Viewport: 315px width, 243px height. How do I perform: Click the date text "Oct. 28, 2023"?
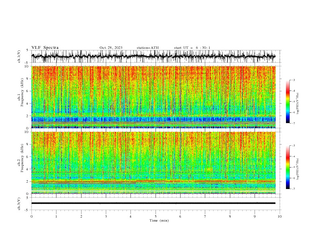pyautogui.click(x=111, y=48)
